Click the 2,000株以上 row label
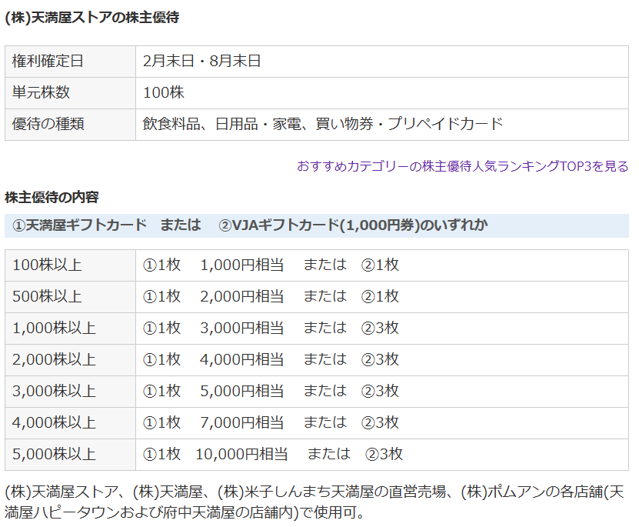 [70, 359]
